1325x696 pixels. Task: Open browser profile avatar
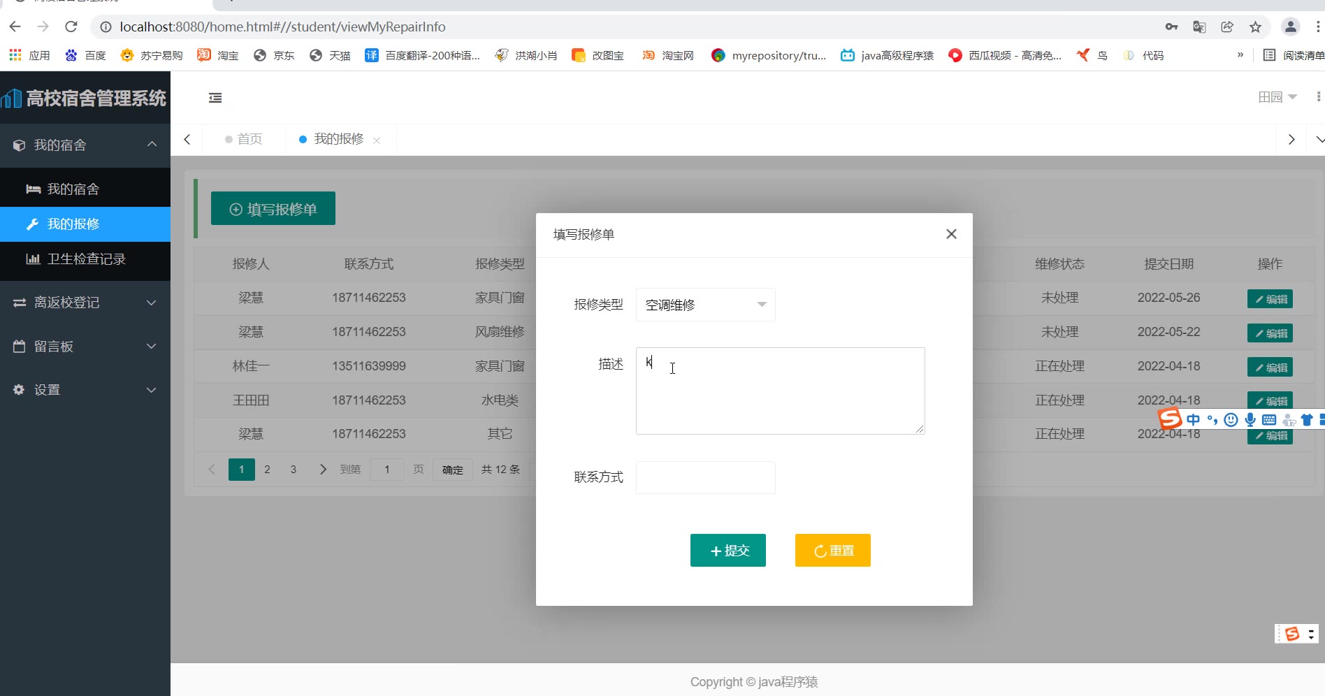tap(1290, 27)
